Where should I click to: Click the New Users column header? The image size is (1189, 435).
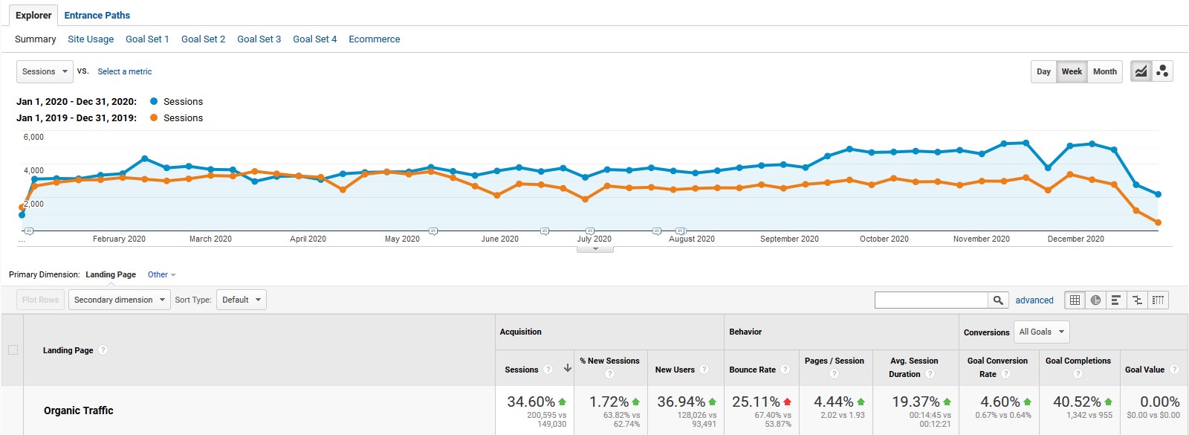coord(675,370)
